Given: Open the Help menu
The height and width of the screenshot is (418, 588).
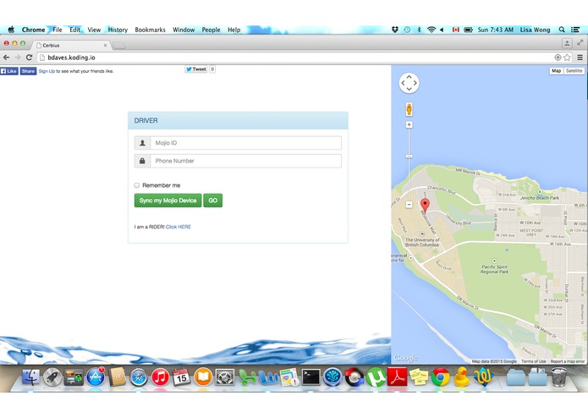Looking at the screenshot, I should tap(234, 30).
